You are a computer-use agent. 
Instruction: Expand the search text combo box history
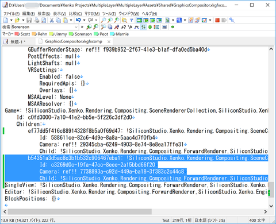pos(76,27)
